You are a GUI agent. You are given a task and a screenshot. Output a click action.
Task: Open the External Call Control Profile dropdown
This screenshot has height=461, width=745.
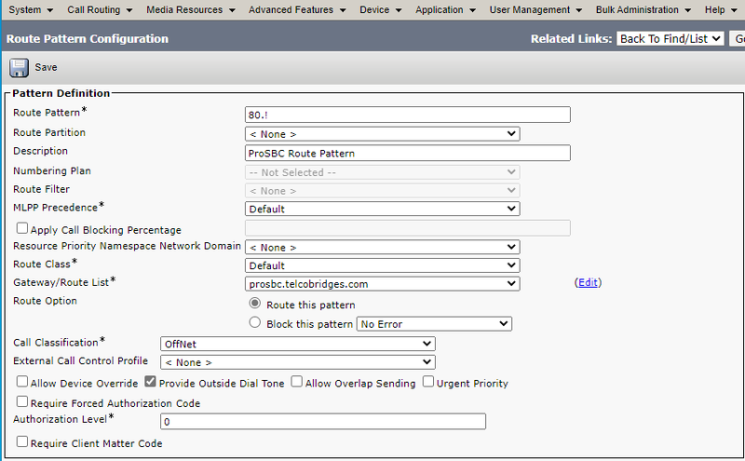pos(297,362)
